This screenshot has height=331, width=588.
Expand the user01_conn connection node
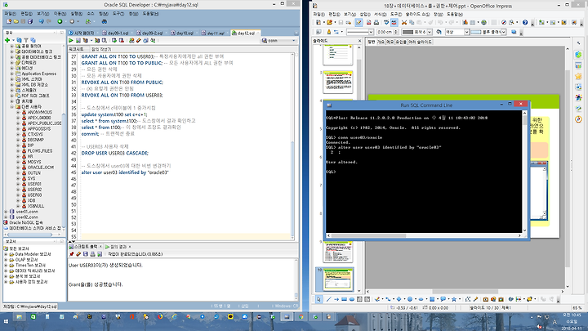click(6, 212)
